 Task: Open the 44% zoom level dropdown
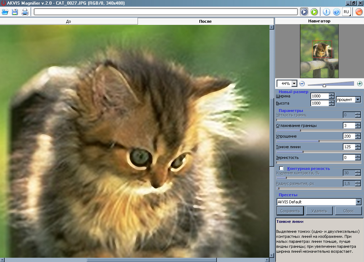point(294,84)
